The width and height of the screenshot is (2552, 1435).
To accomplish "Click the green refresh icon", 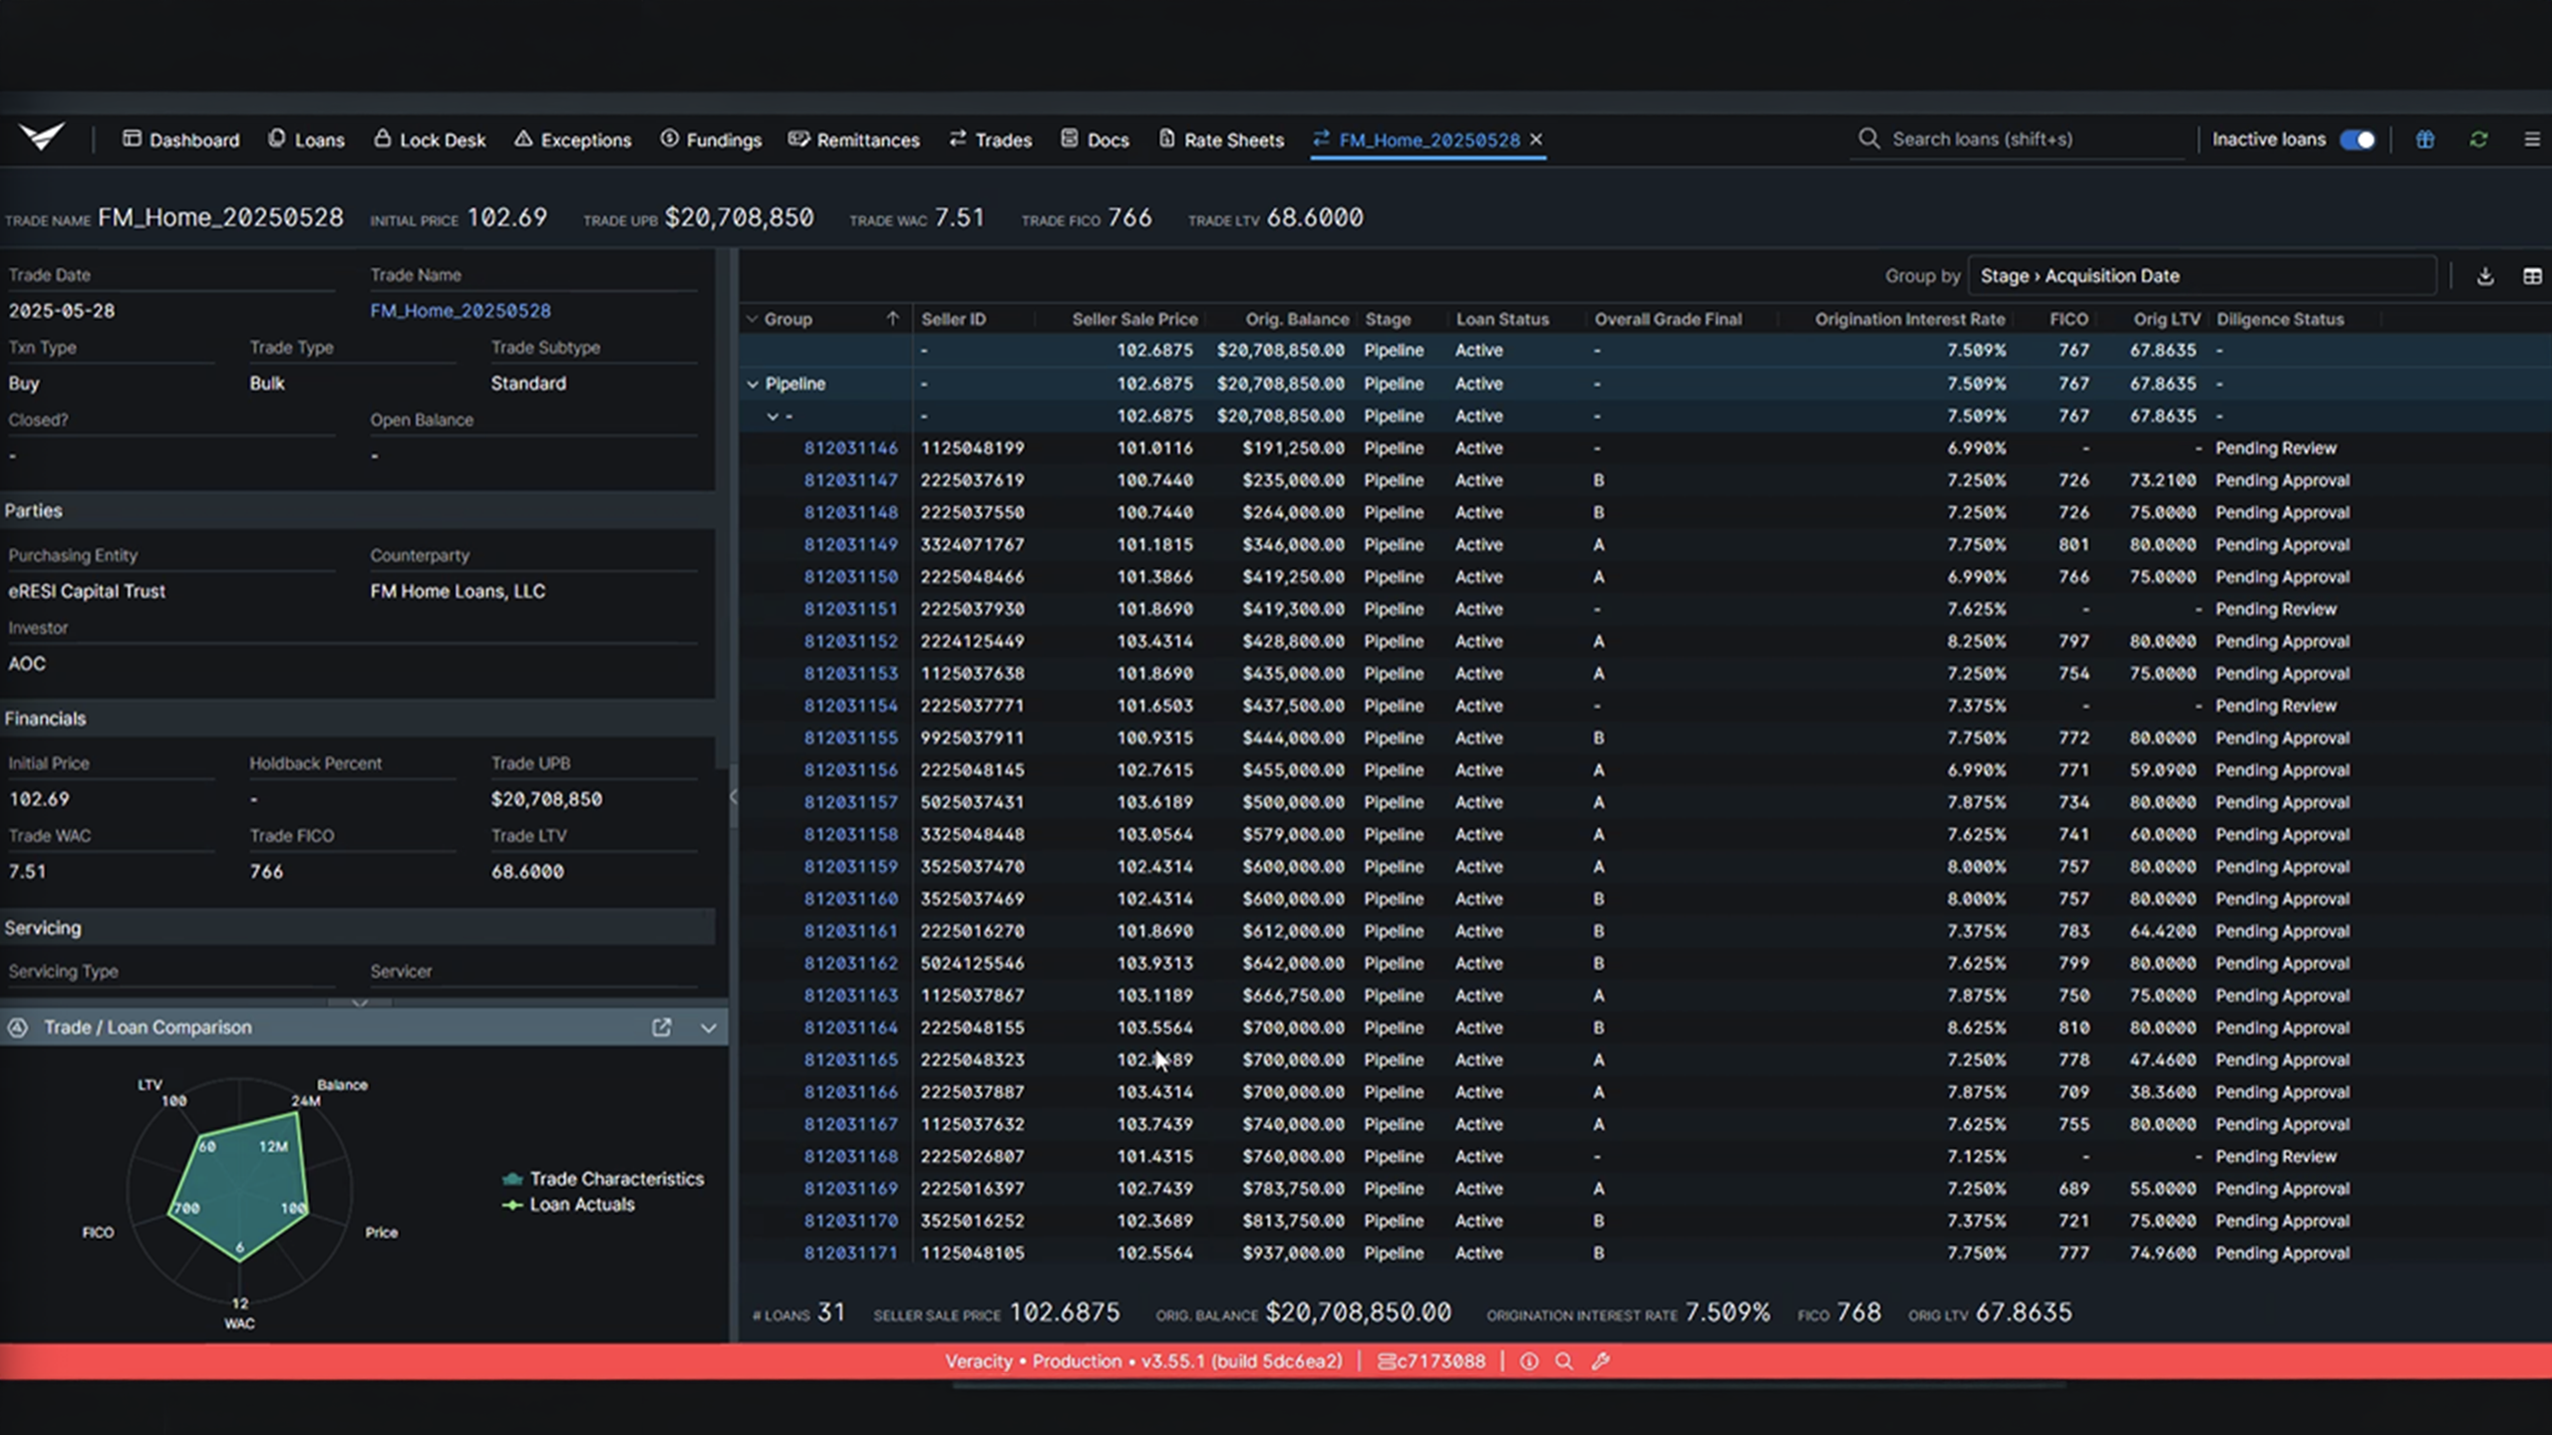I will (2479, 140).
